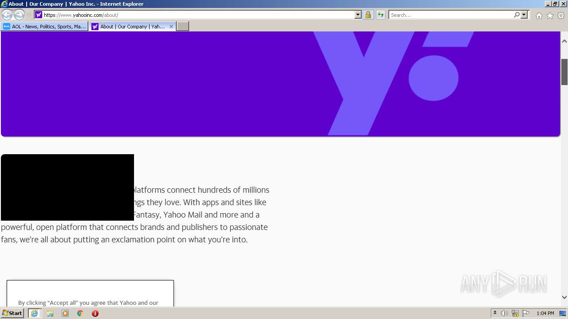Open the volume speaker tray icon
The width and height of the screenshot is (568, 319).
[505, 313]
